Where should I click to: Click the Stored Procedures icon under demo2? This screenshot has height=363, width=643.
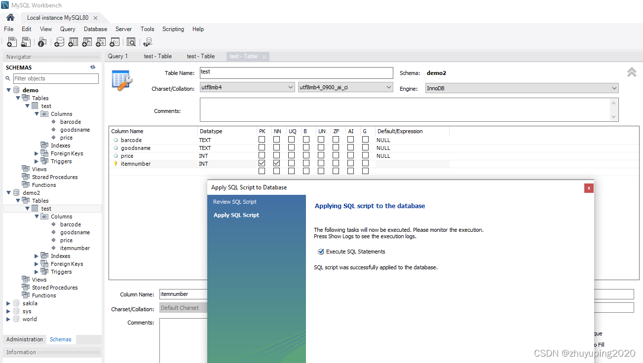pos(26,288)
